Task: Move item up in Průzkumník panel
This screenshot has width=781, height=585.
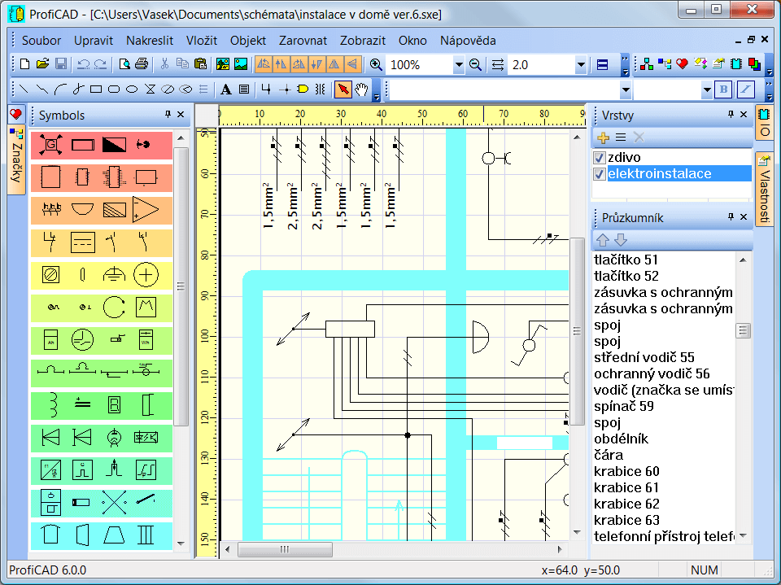Action: click(603, 240)
